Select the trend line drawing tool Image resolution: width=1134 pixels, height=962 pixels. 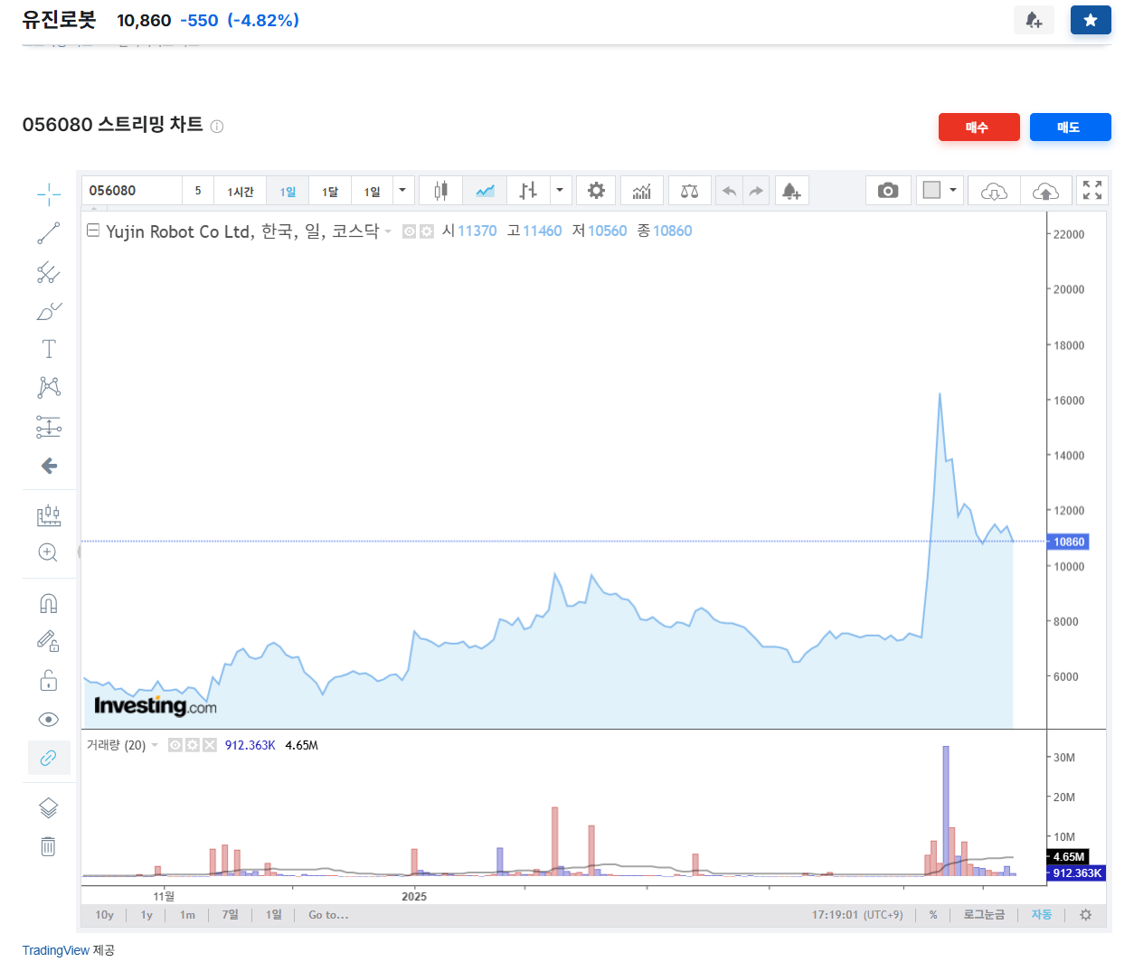click(x=49, y=232)
